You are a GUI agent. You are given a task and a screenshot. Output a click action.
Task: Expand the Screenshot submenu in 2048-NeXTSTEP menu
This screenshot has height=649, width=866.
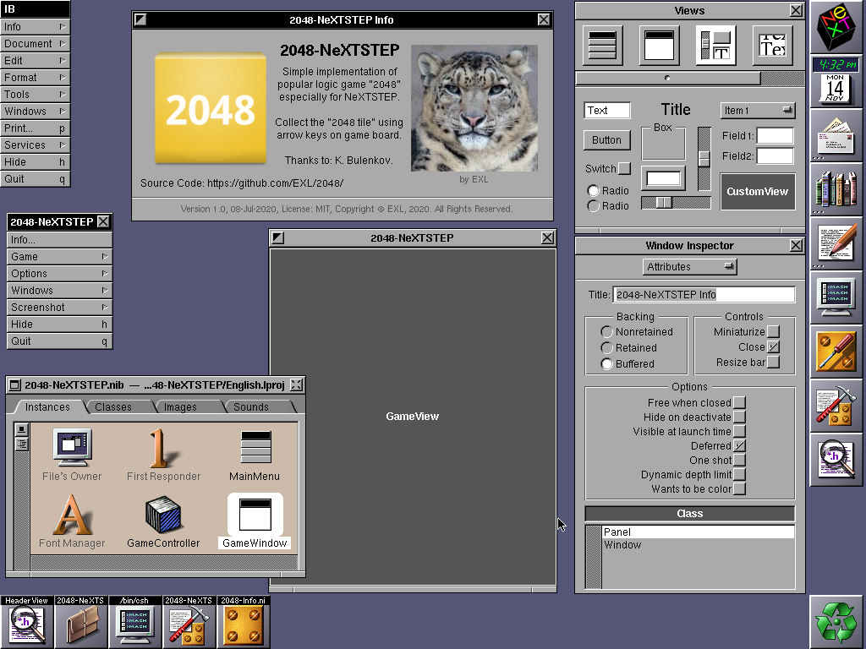pyautogui.click(x=60, y=308)
